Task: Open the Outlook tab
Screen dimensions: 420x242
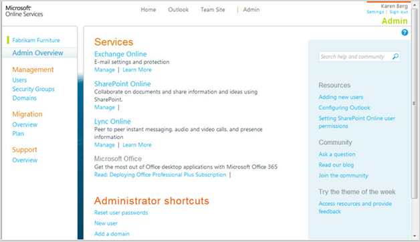Action: pyautogui.click(x=179, y=9)
